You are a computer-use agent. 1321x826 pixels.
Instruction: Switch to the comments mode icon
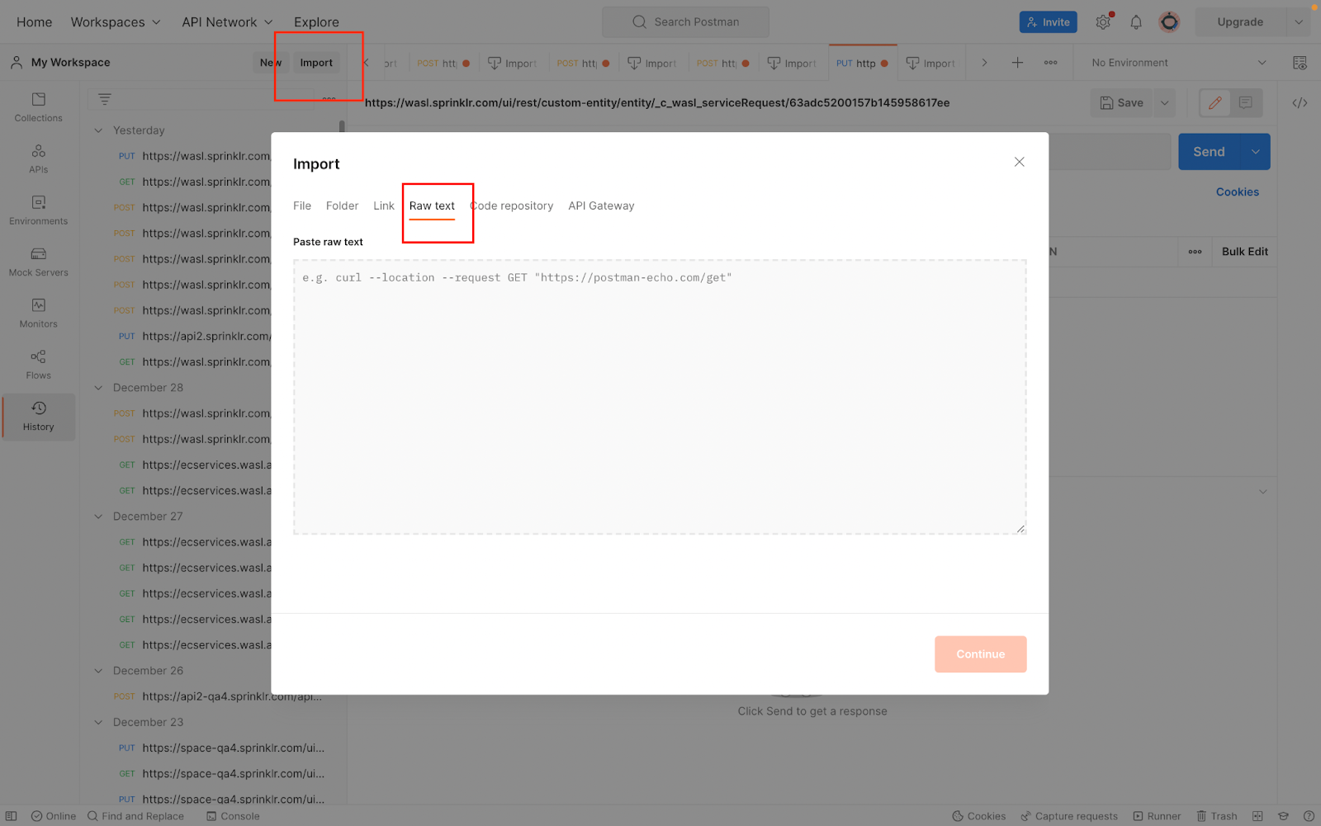point(1246,102)
